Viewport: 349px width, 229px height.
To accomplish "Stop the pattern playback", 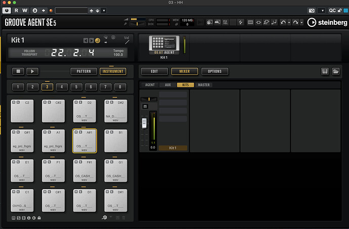I will tap(18, 71).
